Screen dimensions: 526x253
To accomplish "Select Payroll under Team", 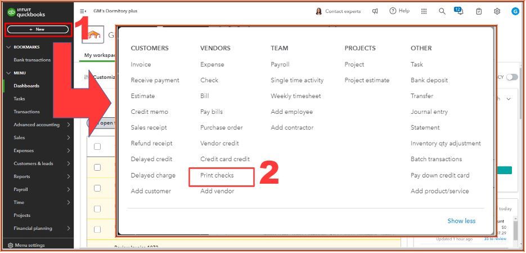I will 280,64.
